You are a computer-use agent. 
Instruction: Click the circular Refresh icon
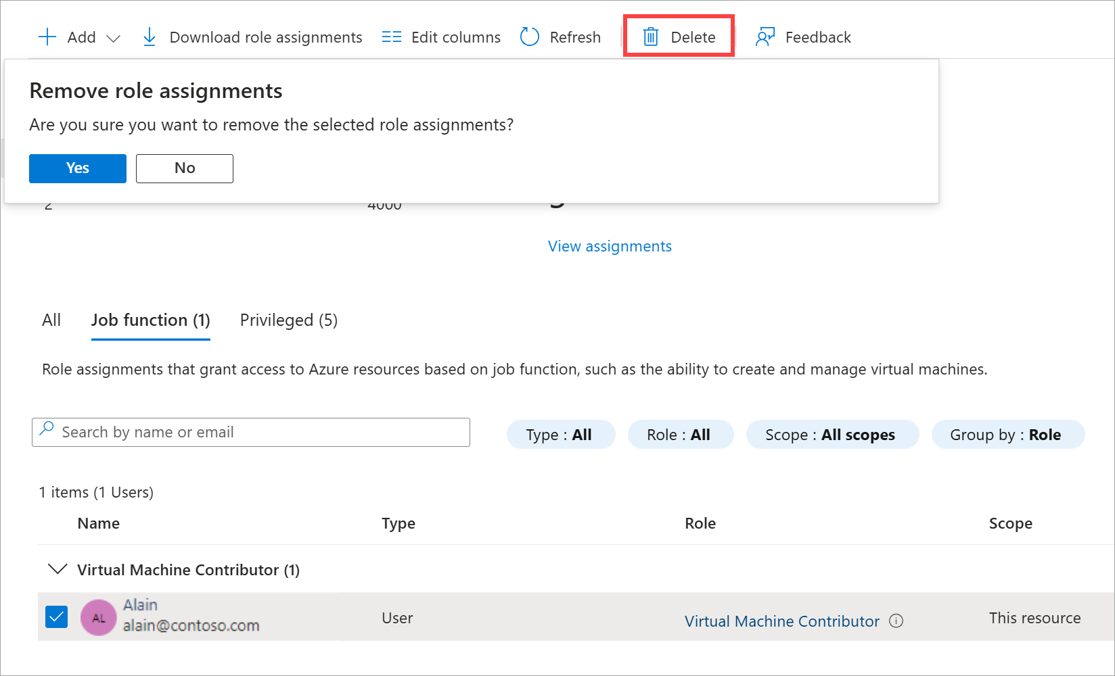click(530, 37)
